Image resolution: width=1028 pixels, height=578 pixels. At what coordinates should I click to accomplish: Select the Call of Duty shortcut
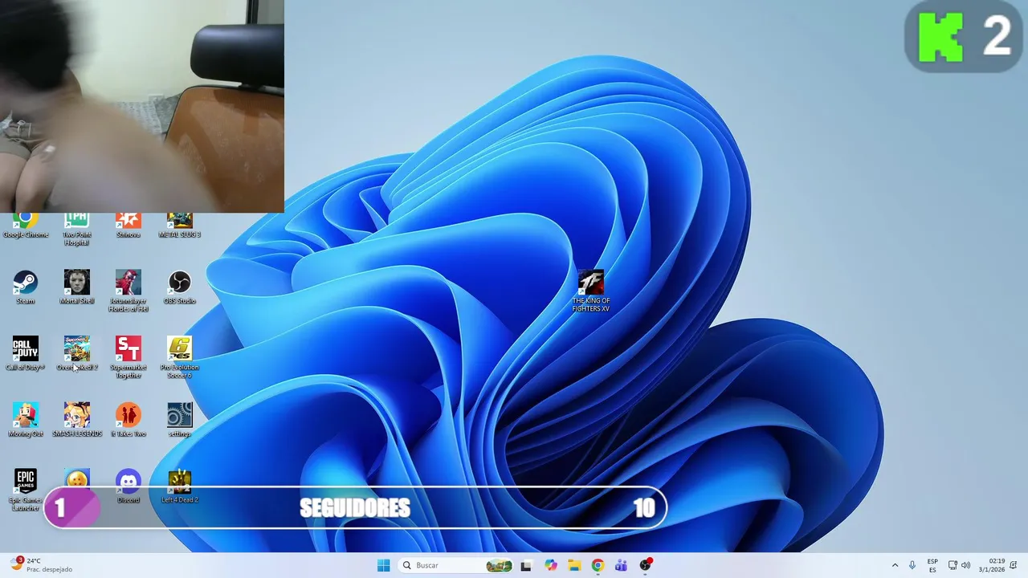(x=26, y=354)
